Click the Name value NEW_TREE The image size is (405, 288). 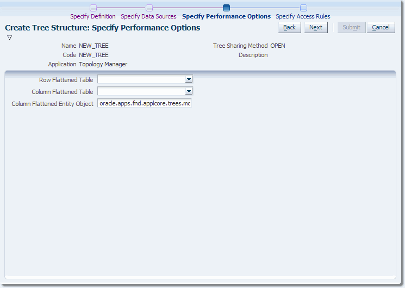coord(94,46)
